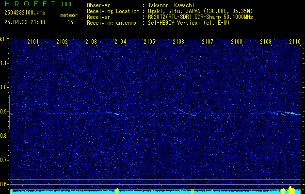Click the meteor count label
The height and width of the screenshot is (194, 305).
click(69, 15)
